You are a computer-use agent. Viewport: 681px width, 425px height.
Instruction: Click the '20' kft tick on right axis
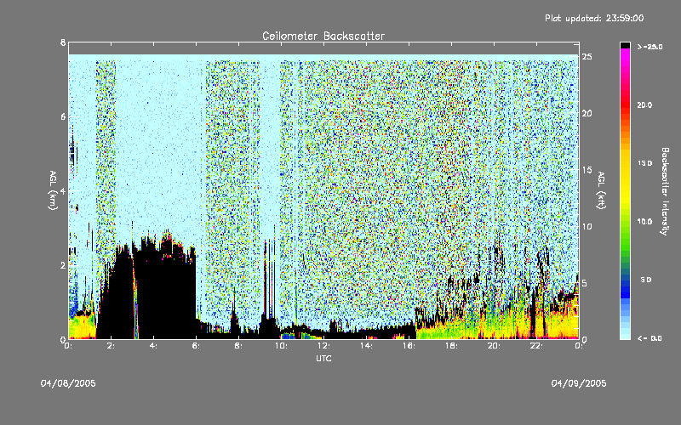pos(587,114)
